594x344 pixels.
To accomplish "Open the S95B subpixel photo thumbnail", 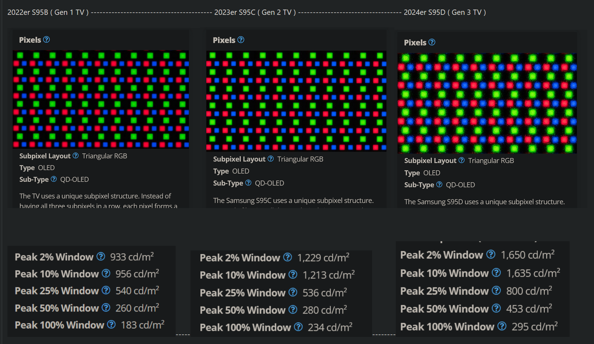I will click(101, 99).
